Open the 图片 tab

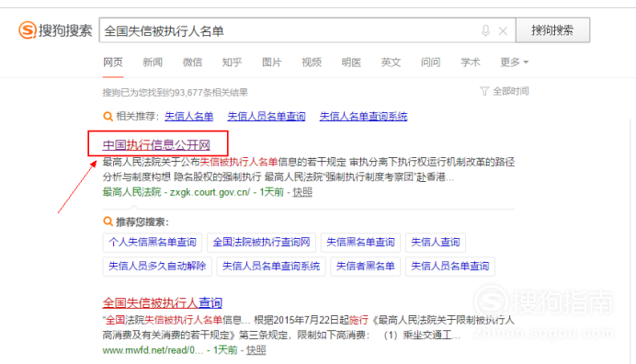[272, 63]
